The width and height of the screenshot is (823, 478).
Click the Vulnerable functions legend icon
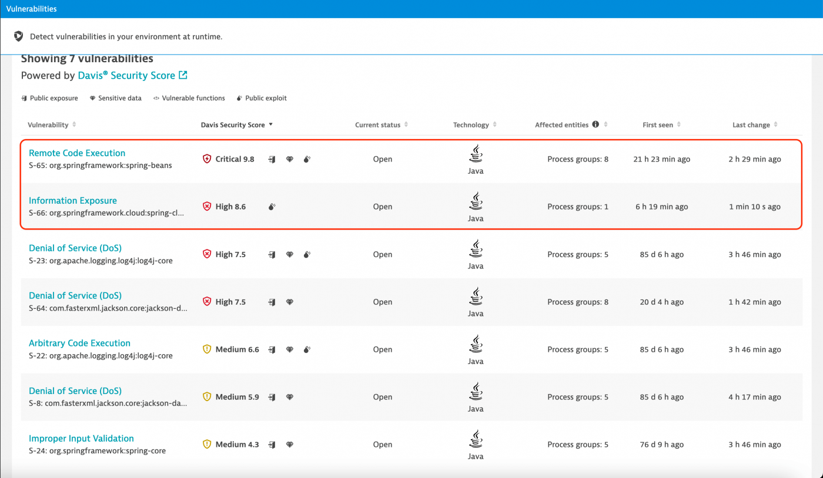[x=158, y=98]
